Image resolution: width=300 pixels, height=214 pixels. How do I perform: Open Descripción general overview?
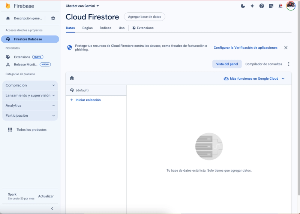coord(28,18)
